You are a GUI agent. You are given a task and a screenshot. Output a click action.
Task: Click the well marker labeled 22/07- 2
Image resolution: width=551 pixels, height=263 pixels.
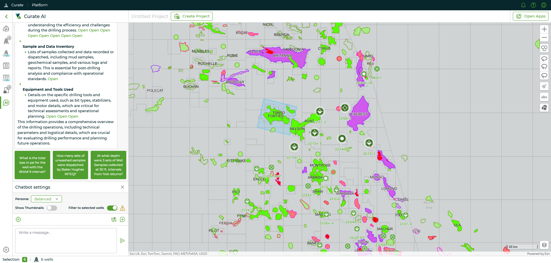coord(320,111)
